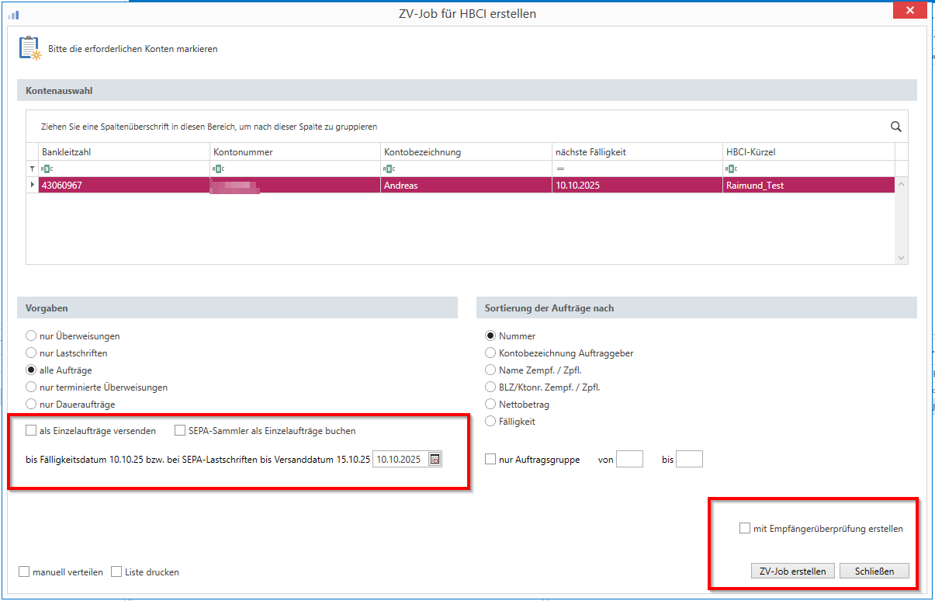The image size is (935, 601).
Task: Check 'mit Empfängerüberprüfung erstellen' option
Action: [x=745, y=529]
